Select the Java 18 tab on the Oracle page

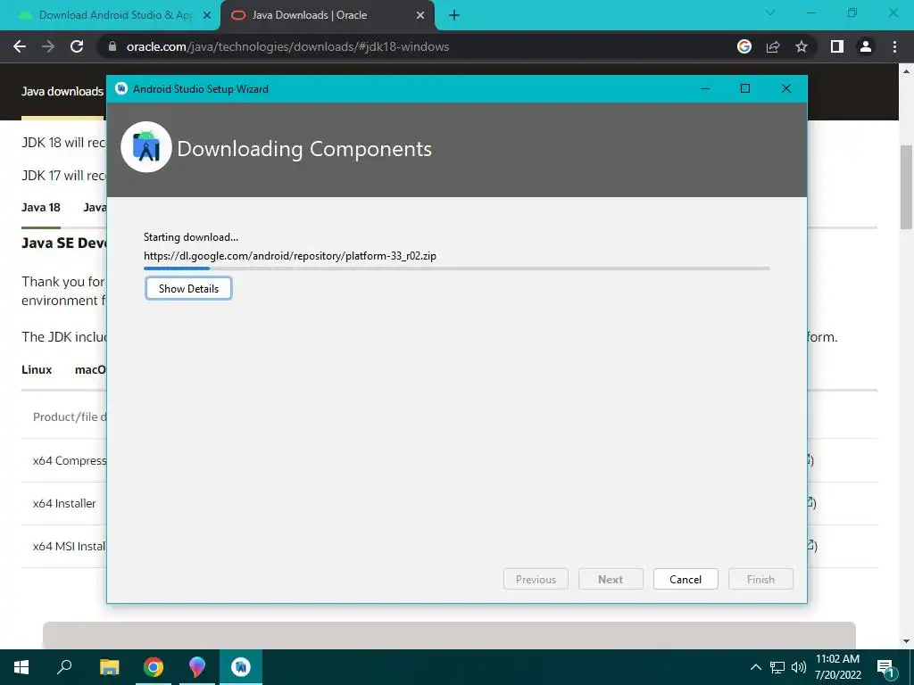pyautogui.click(x=41, y=207)
